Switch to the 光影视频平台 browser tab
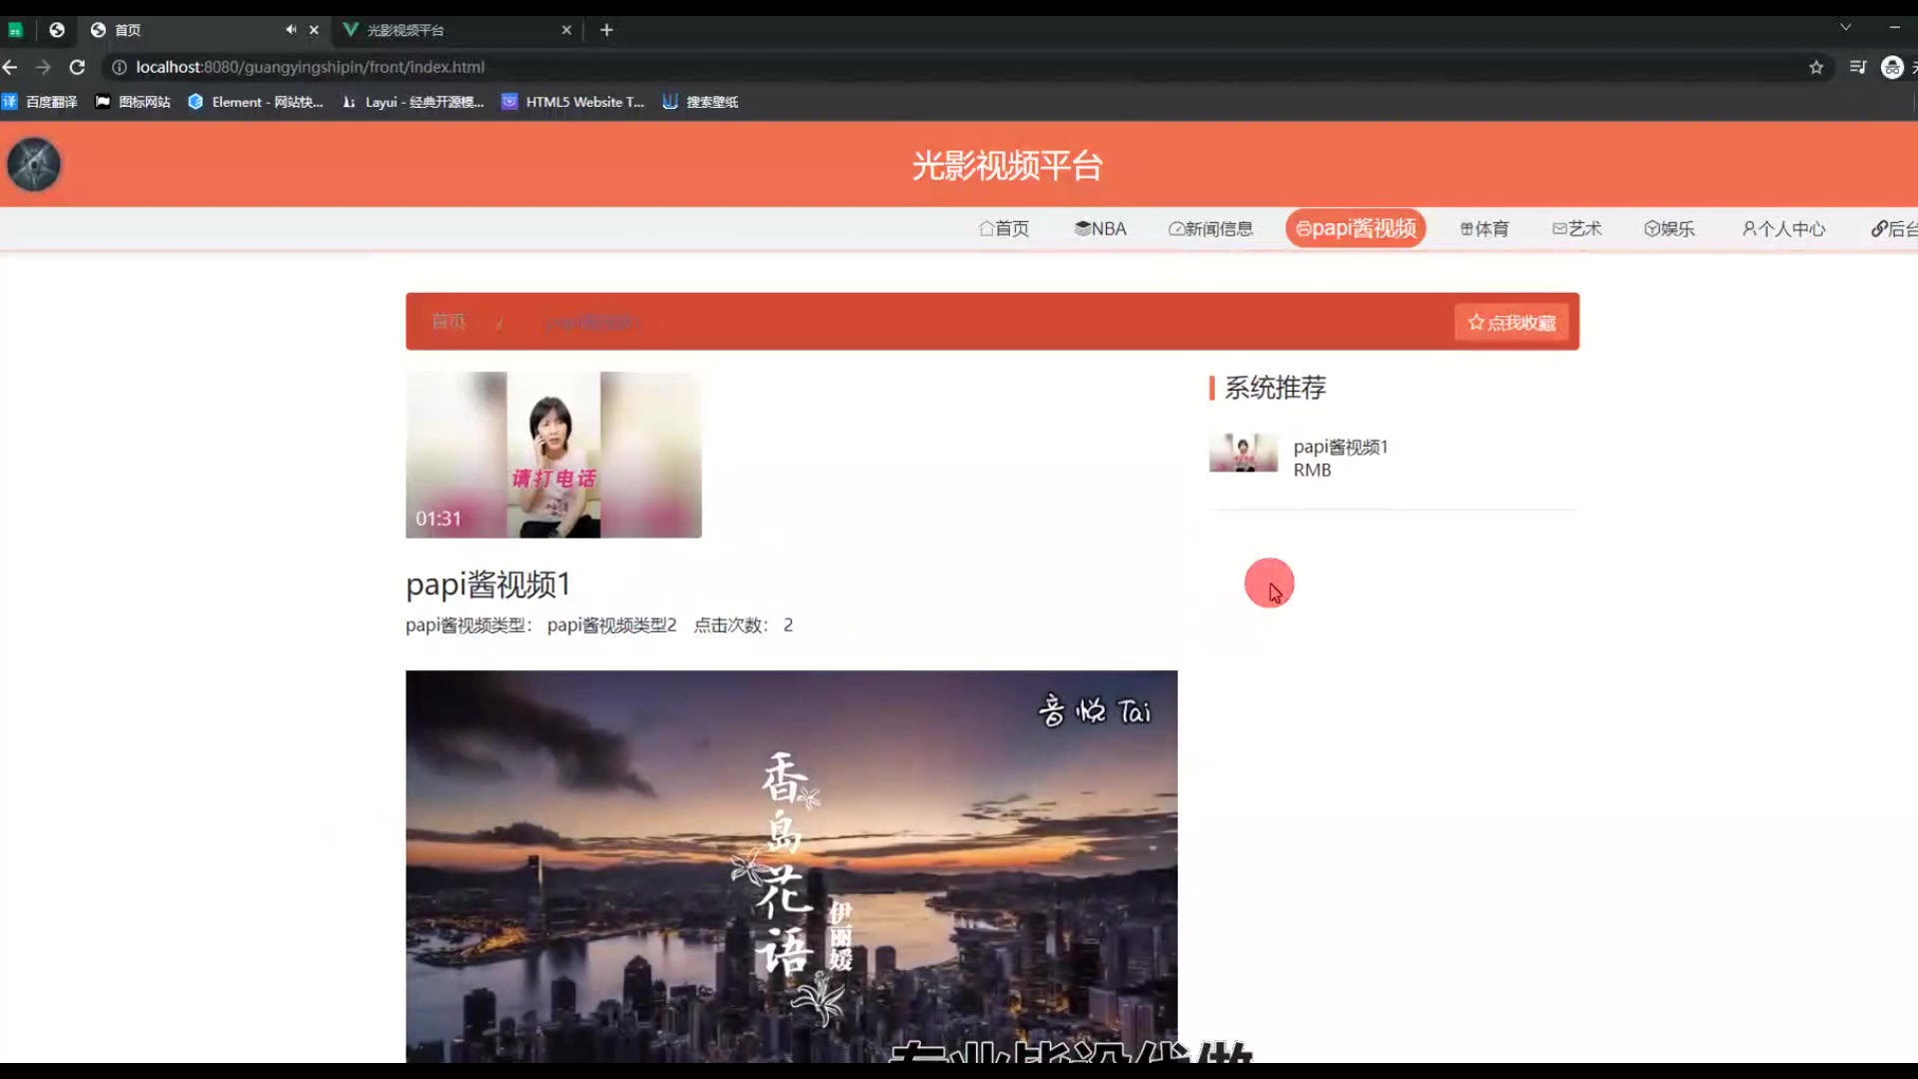The width and height of the screenshot is (1918, 1079). point(458,30)
